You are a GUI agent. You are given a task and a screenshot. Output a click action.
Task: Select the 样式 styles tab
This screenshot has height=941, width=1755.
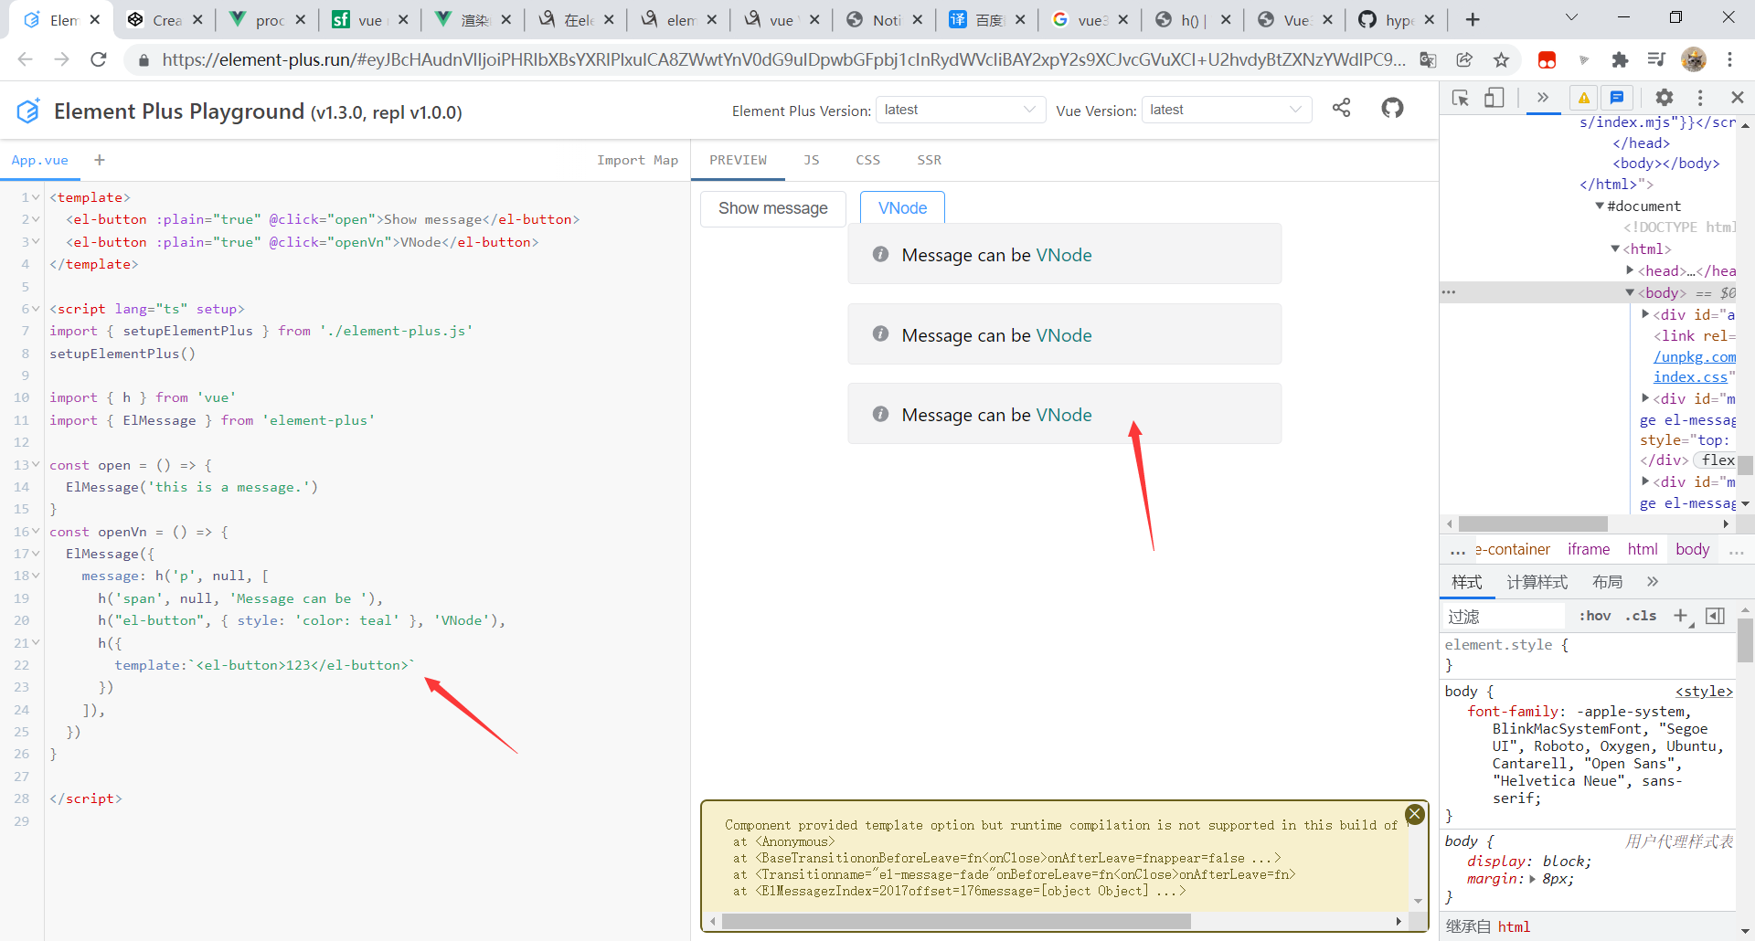tap(1467, 582)
